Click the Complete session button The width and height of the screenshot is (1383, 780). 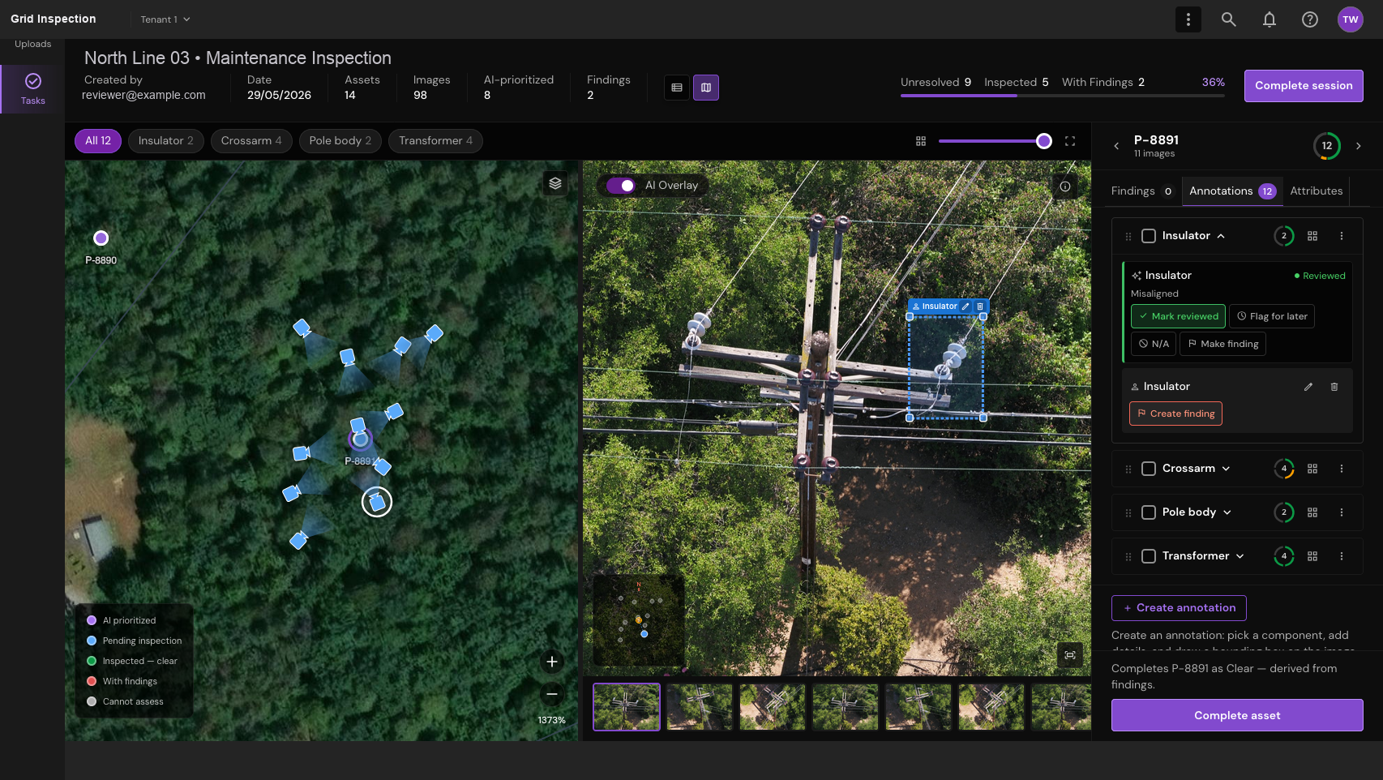click(1304, 86)
